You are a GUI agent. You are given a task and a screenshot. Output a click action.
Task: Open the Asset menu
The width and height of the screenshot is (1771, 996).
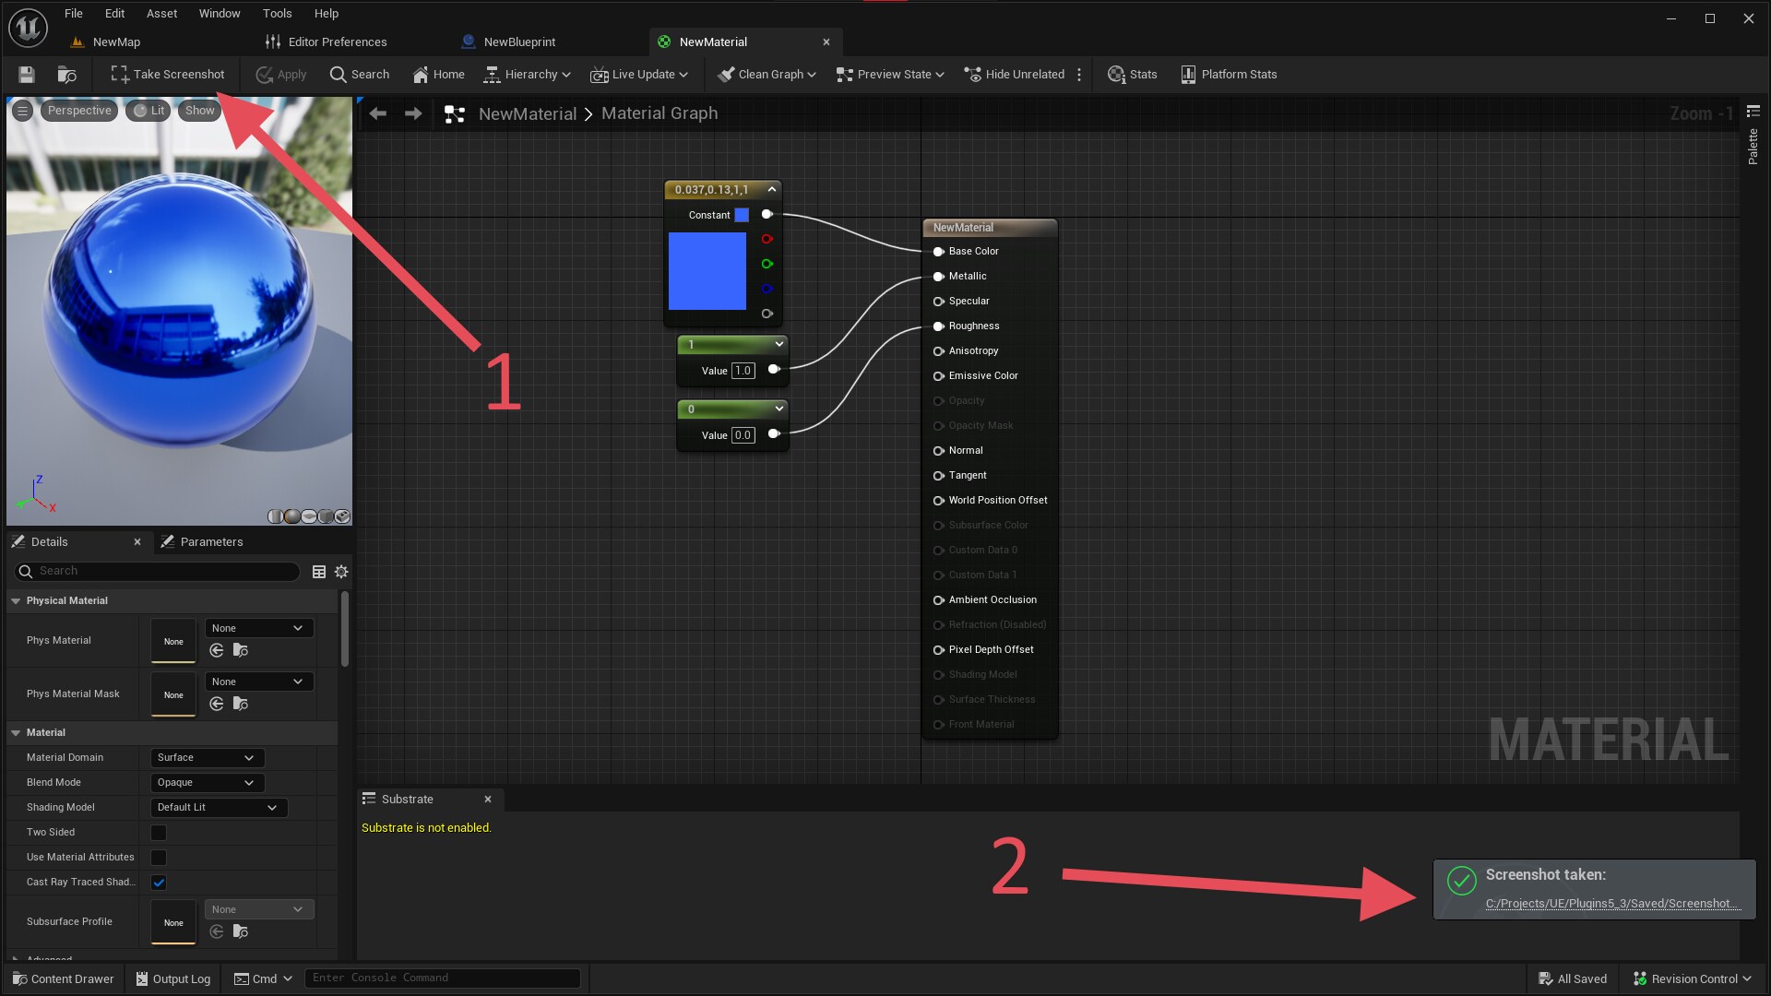161,13
